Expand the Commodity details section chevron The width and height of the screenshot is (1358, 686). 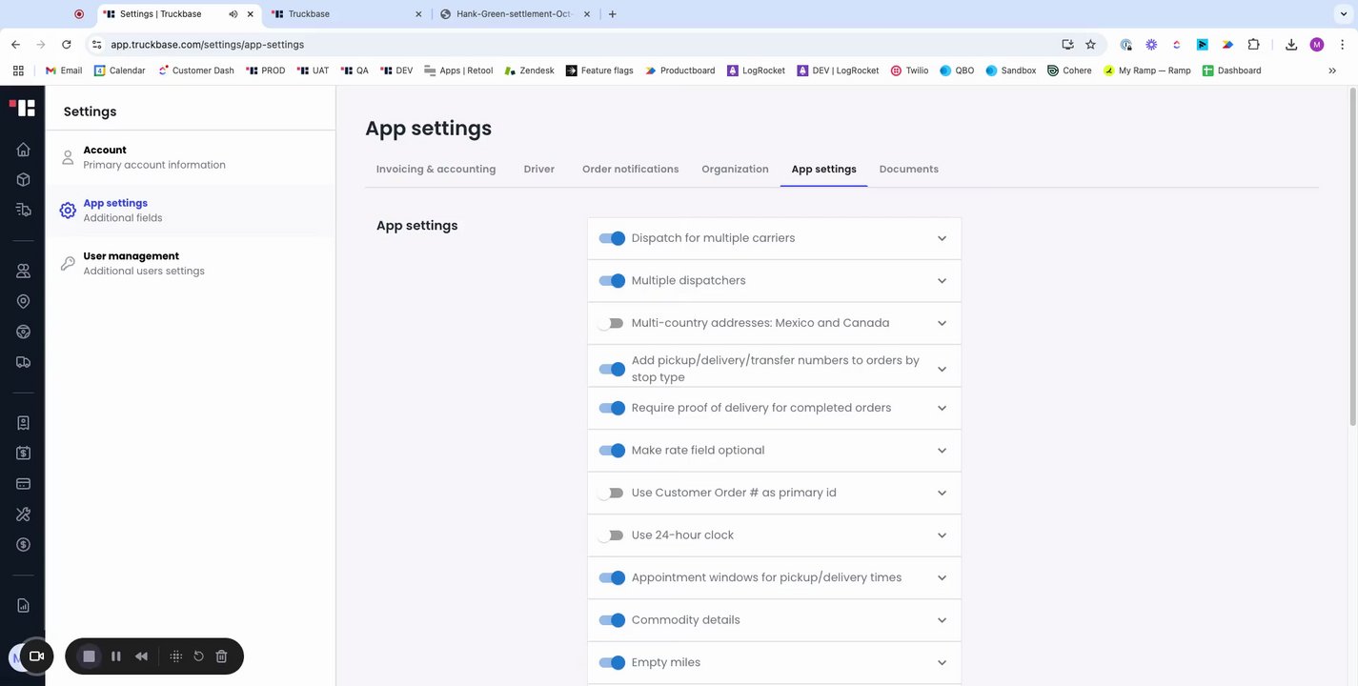point(942,620)
